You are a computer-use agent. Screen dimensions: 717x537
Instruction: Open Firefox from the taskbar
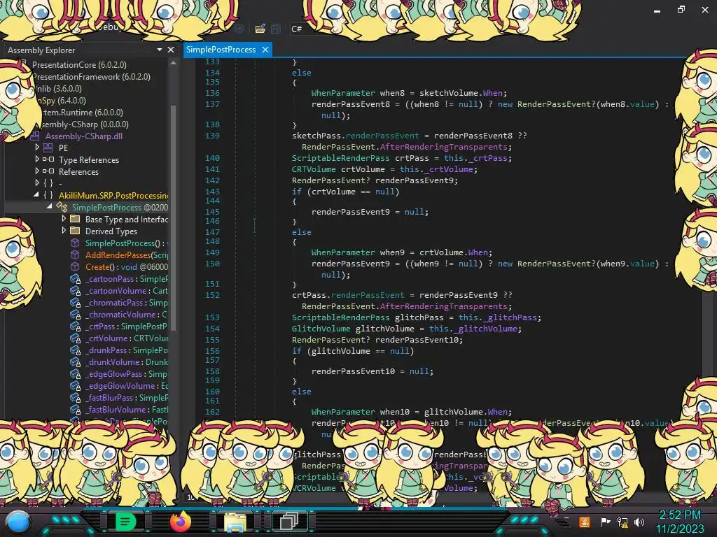click(180, 522)
